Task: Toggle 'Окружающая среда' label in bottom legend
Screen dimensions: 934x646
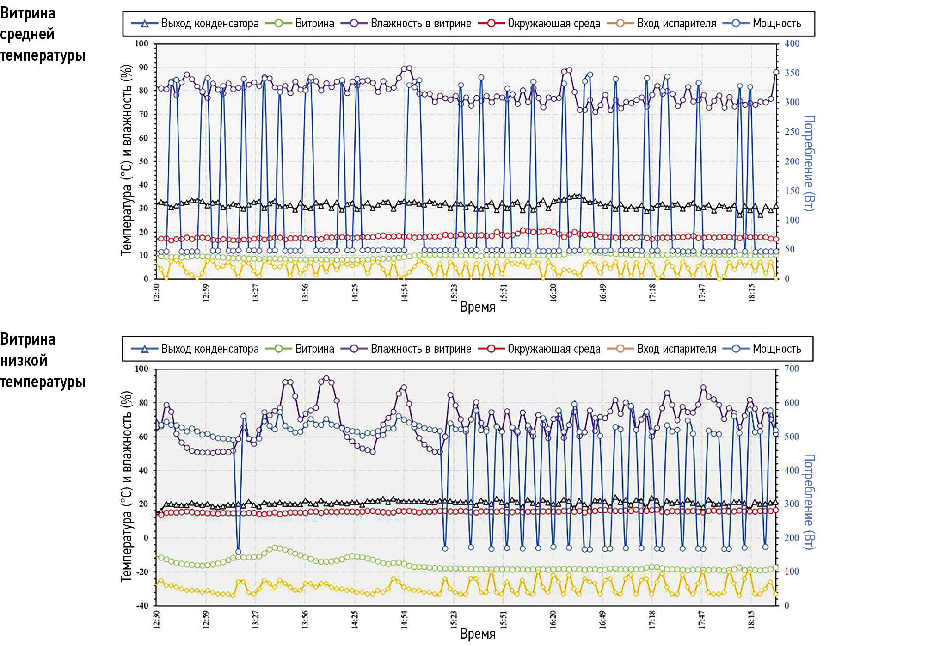Action: [x=554, y=349]
